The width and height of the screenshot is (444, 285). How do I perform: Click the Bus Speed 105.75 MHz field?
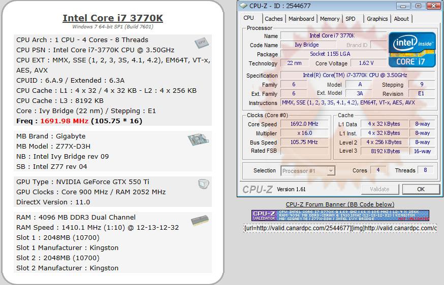(304, 142)
